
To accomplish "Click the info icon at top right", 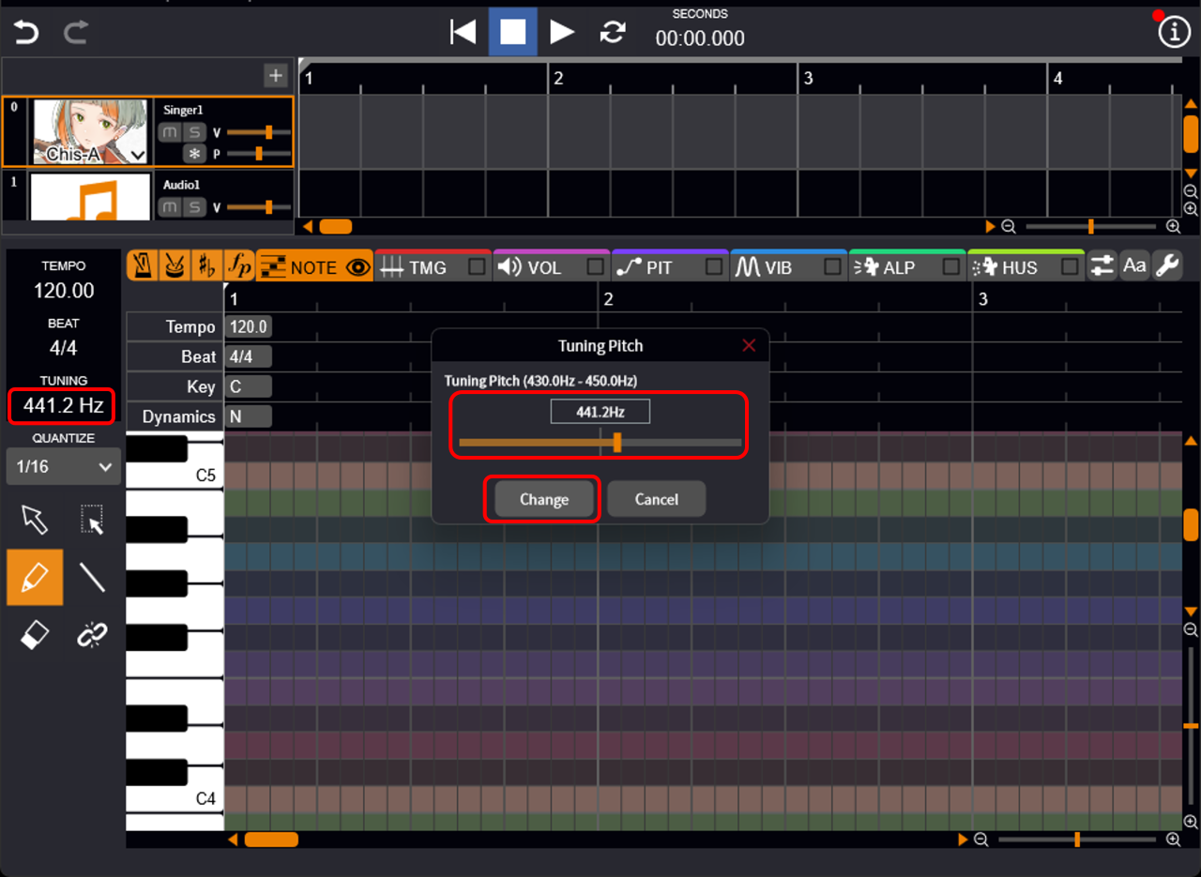I will (1173, 32).
